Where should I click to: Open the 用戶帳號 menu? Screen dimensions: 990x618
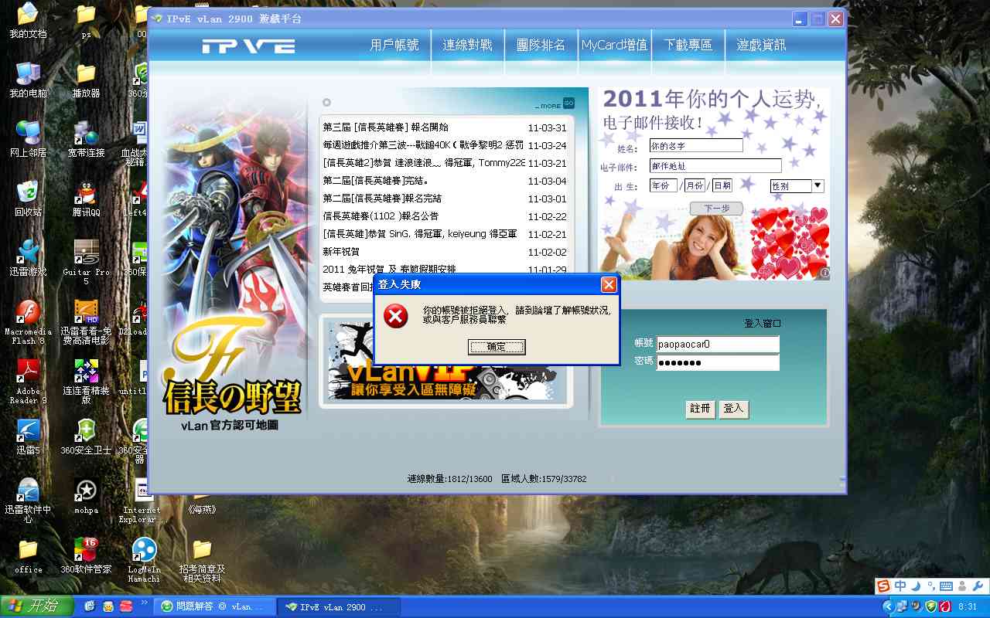tap(394, 46)
